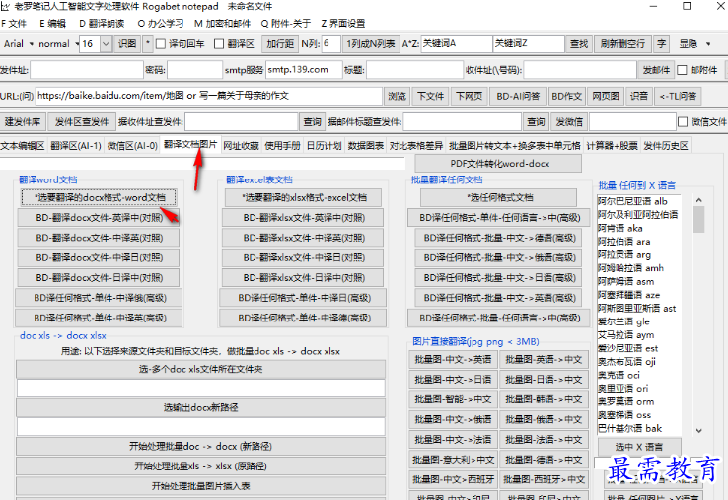This screenshot has width=728, height=500.
Task: Open the font size 16 combo box
Action: [x=106, y=44]
